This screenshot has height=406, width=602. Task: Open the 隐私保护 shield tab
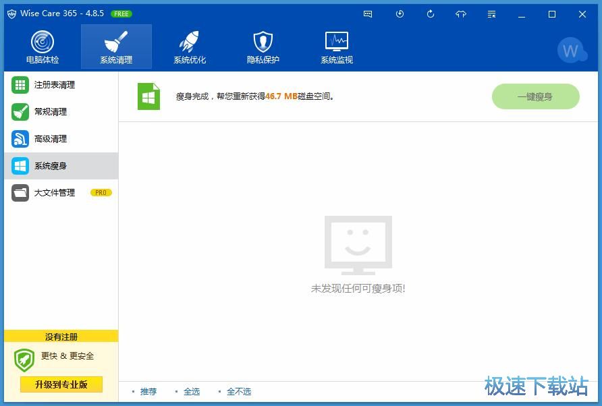tap(263, 47)
